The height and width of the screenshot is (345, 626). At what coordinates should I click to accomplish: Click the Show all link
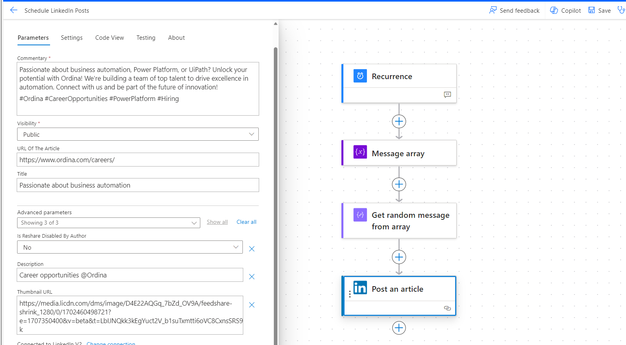click(217, 222)
